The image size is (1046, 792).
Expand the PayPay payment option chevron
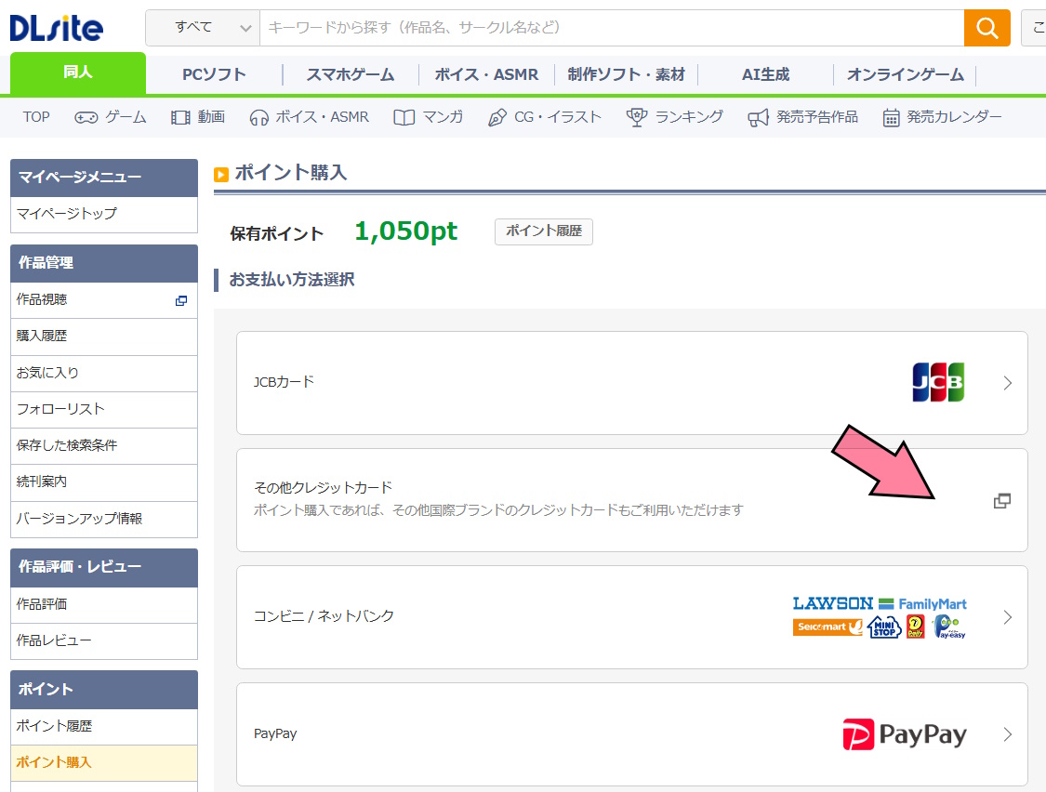pyautogui.click(x=1008, y=733)
